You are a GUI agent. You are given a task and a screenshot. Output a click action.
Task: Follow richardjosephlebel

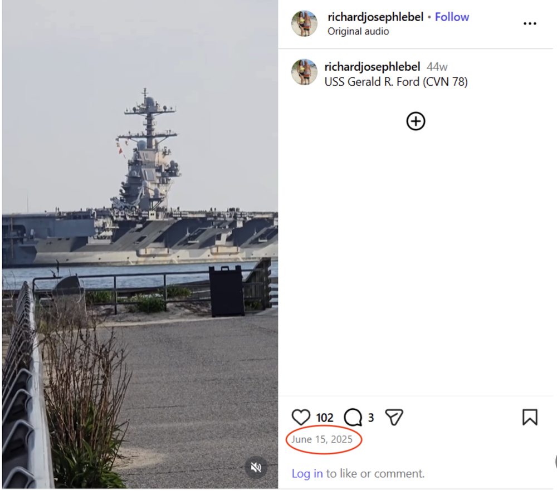(452, 17)
